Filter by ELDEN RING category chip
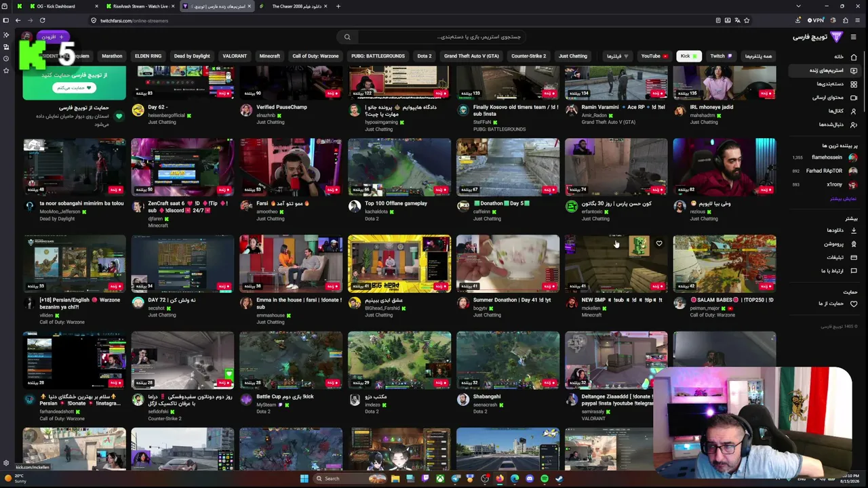The width and height of the screenshot is (868, 488). pos(148,56)
